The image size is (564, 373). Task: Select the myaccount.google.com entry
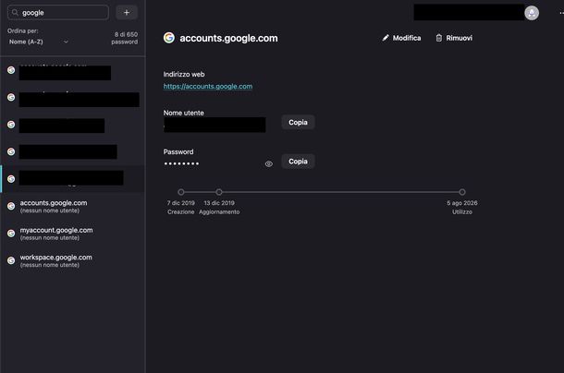tap(73, 234)
